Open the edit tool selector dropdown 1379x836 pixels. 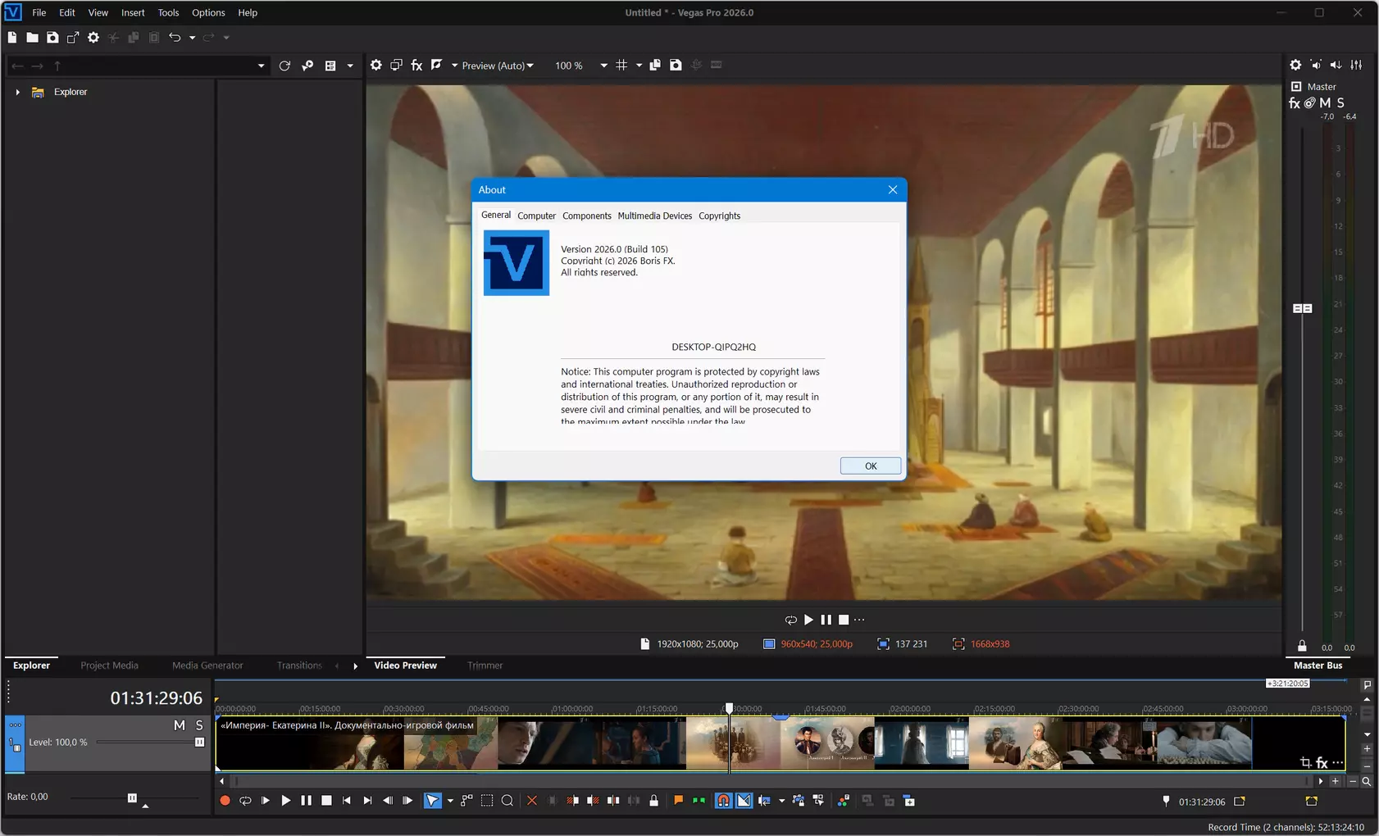tap(450, 801)
